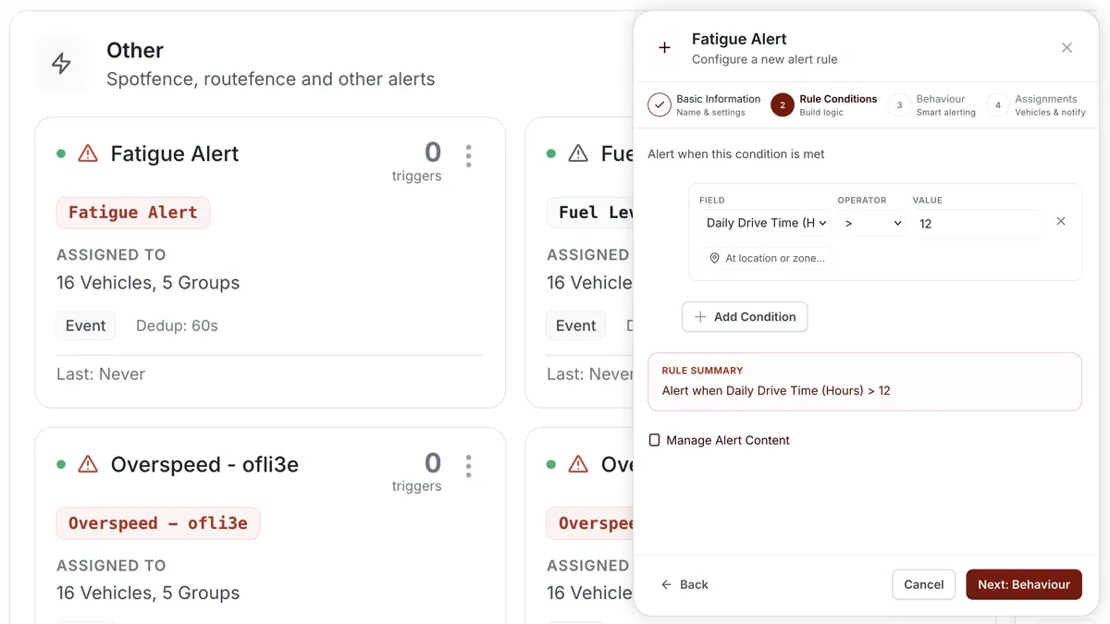
Task: Click the value input field containing 12
Action: coord(978,224)
